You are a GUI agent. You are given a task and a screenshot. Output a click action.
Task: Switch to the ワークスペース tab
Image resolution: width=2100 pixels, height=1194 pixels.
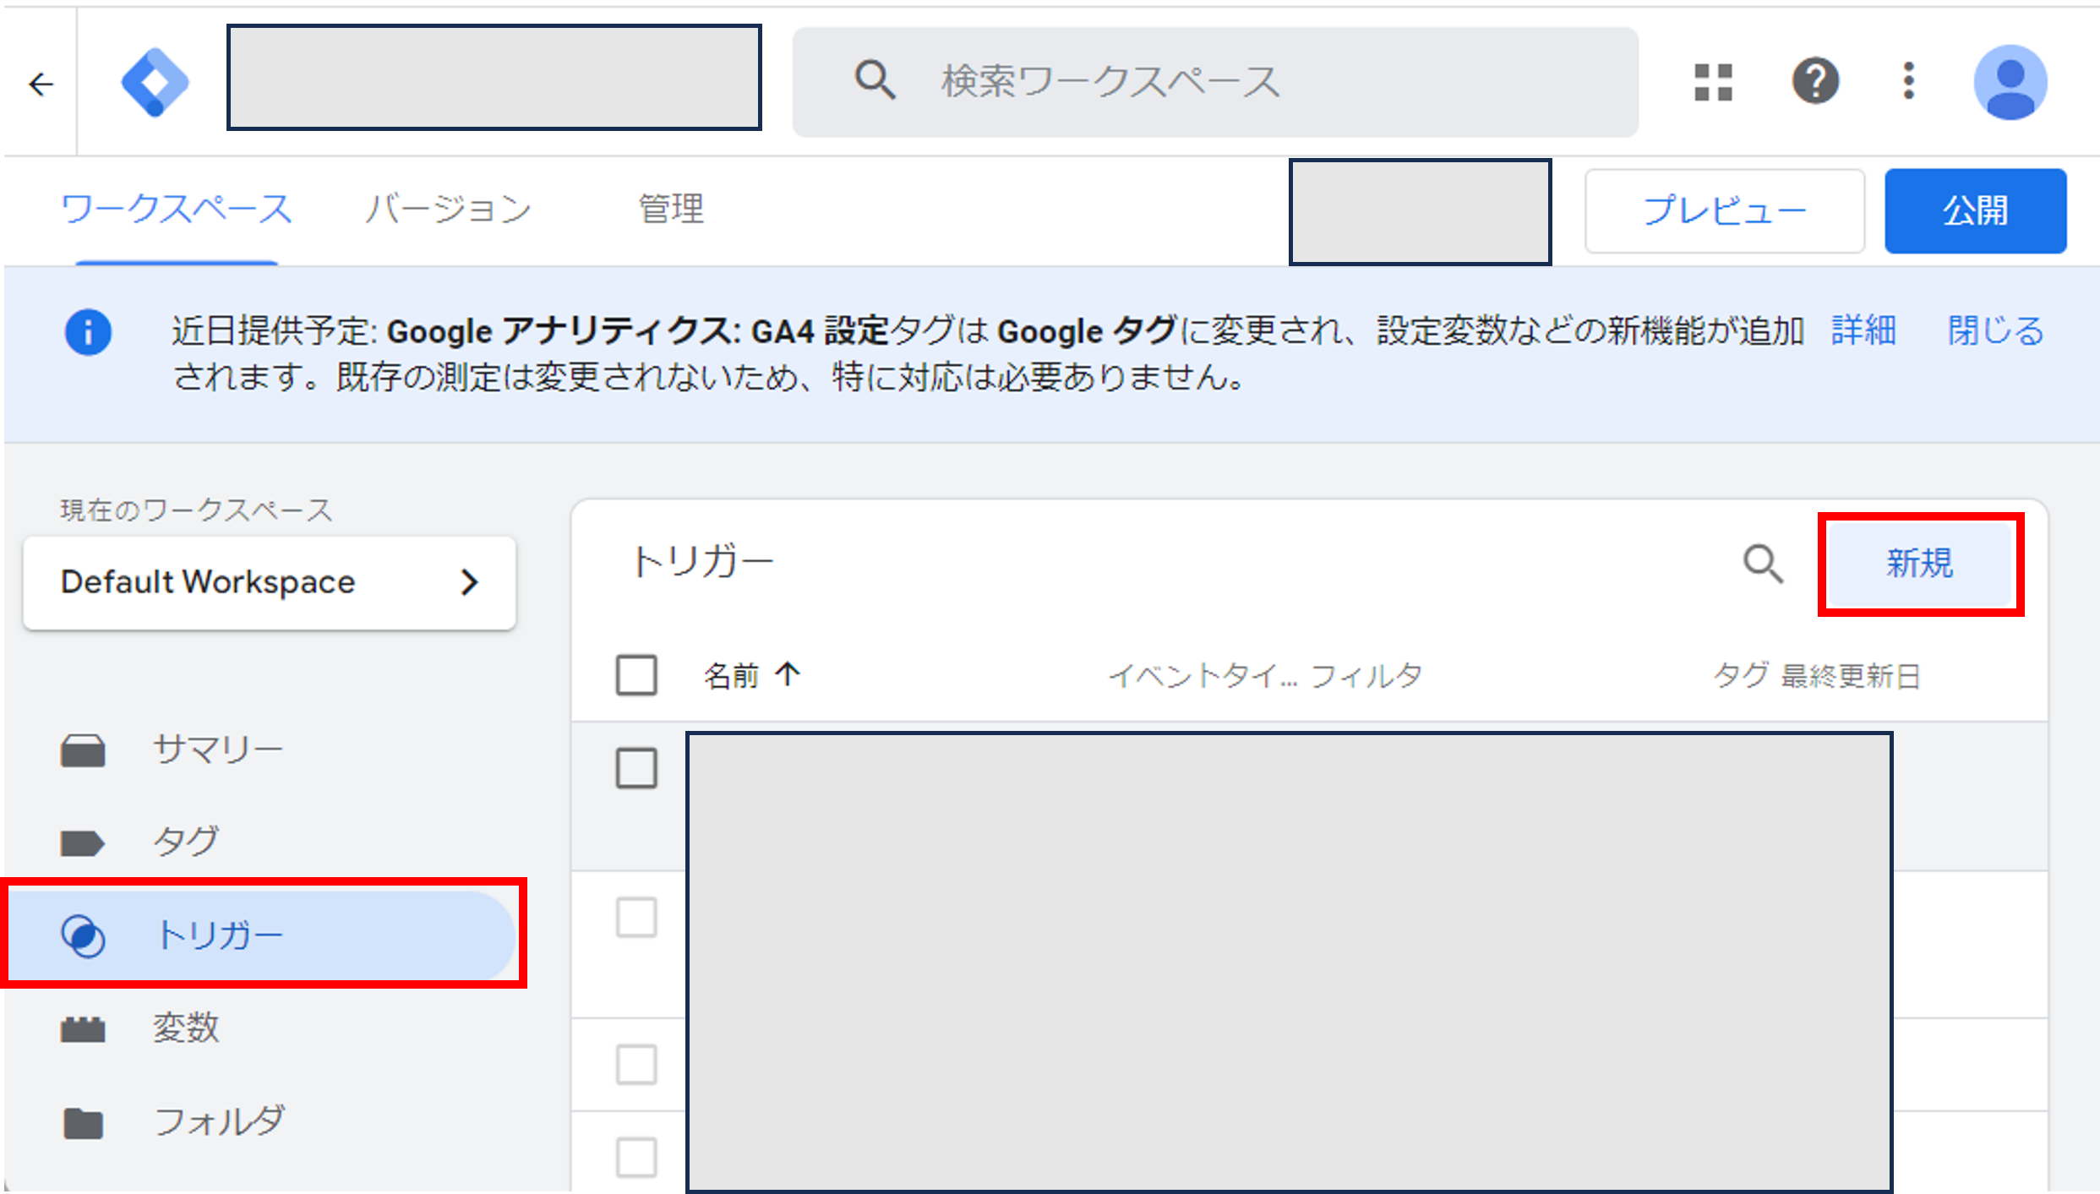click(176, 209)
